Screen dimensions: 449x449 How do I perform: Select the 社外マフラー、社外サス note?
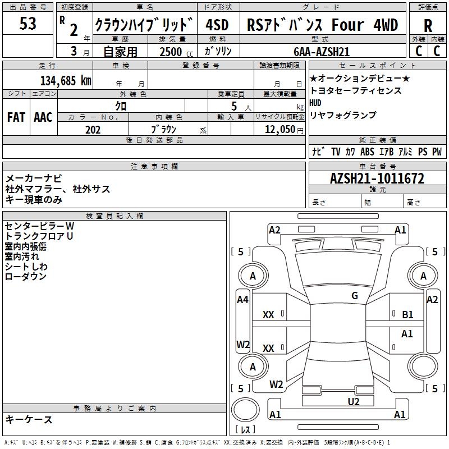pos(58,189)
